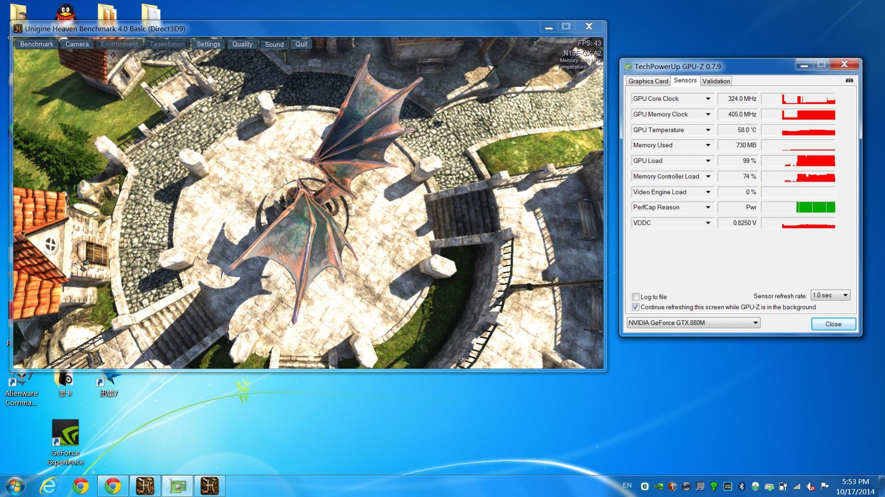Minimize the GPU-Z window
This screenshot has width=885, height=497.
[x=804, y=64]
